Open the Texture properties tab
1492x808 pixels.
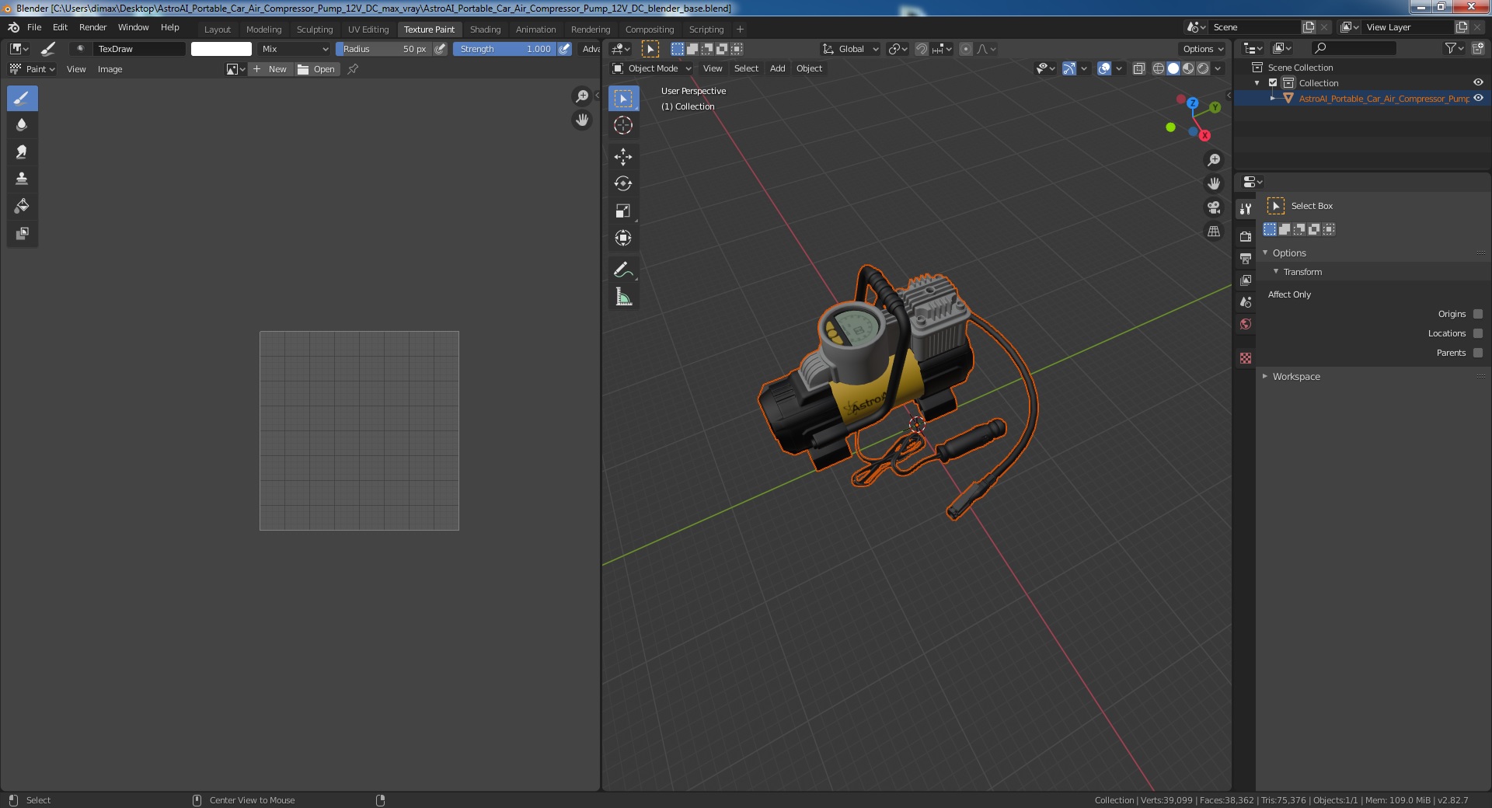click(1246, 358)
